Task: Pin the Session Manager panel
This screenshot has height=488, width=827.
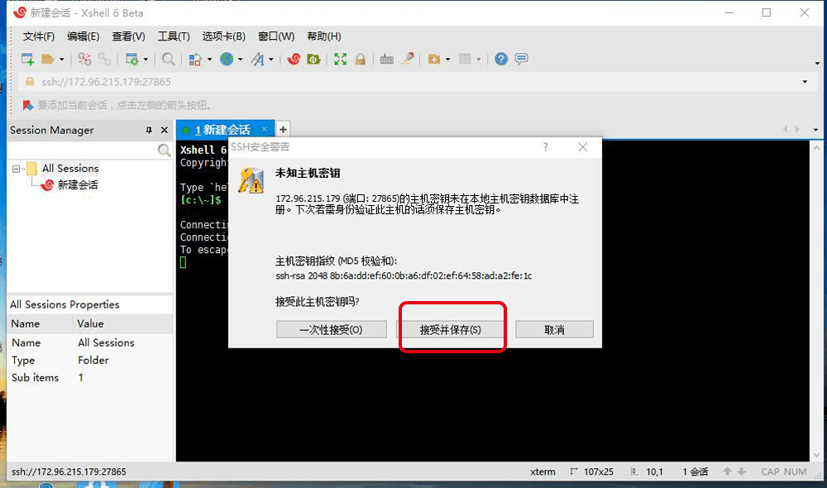Action: (x=149, y=130)
